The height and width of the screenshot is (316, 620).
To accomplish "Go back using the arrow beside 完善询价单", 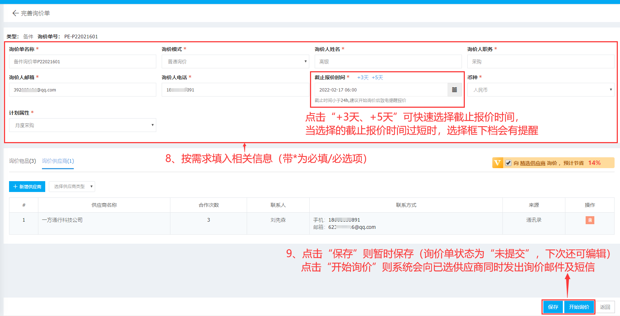I will pos(15,13).
